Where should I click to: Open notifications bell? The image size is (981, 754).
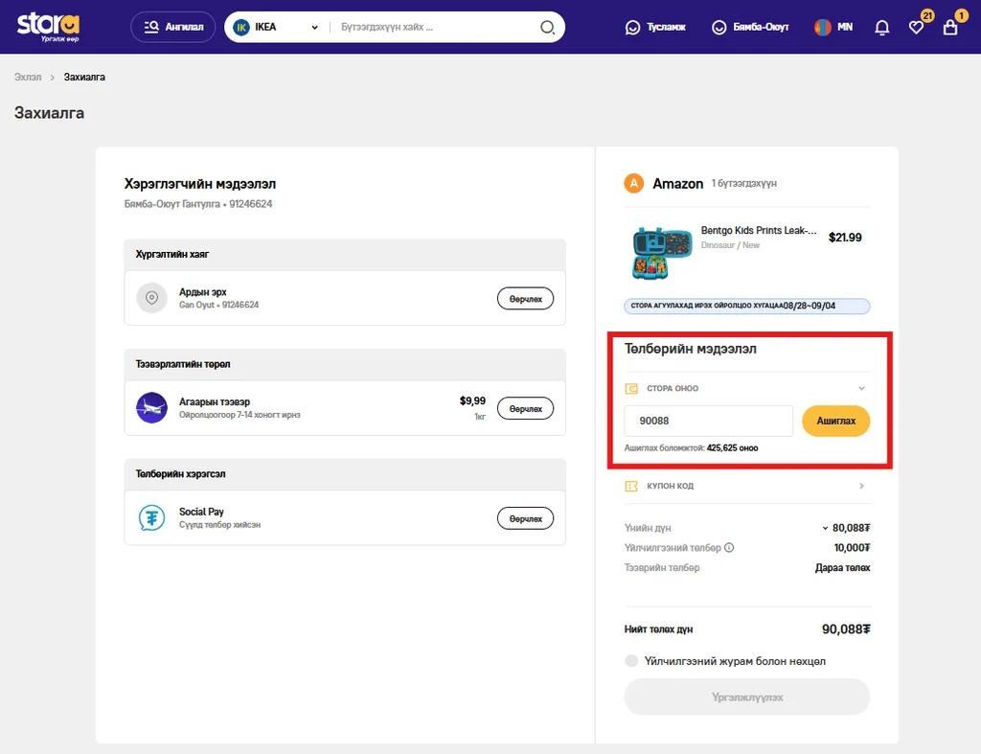click(882, 28)
